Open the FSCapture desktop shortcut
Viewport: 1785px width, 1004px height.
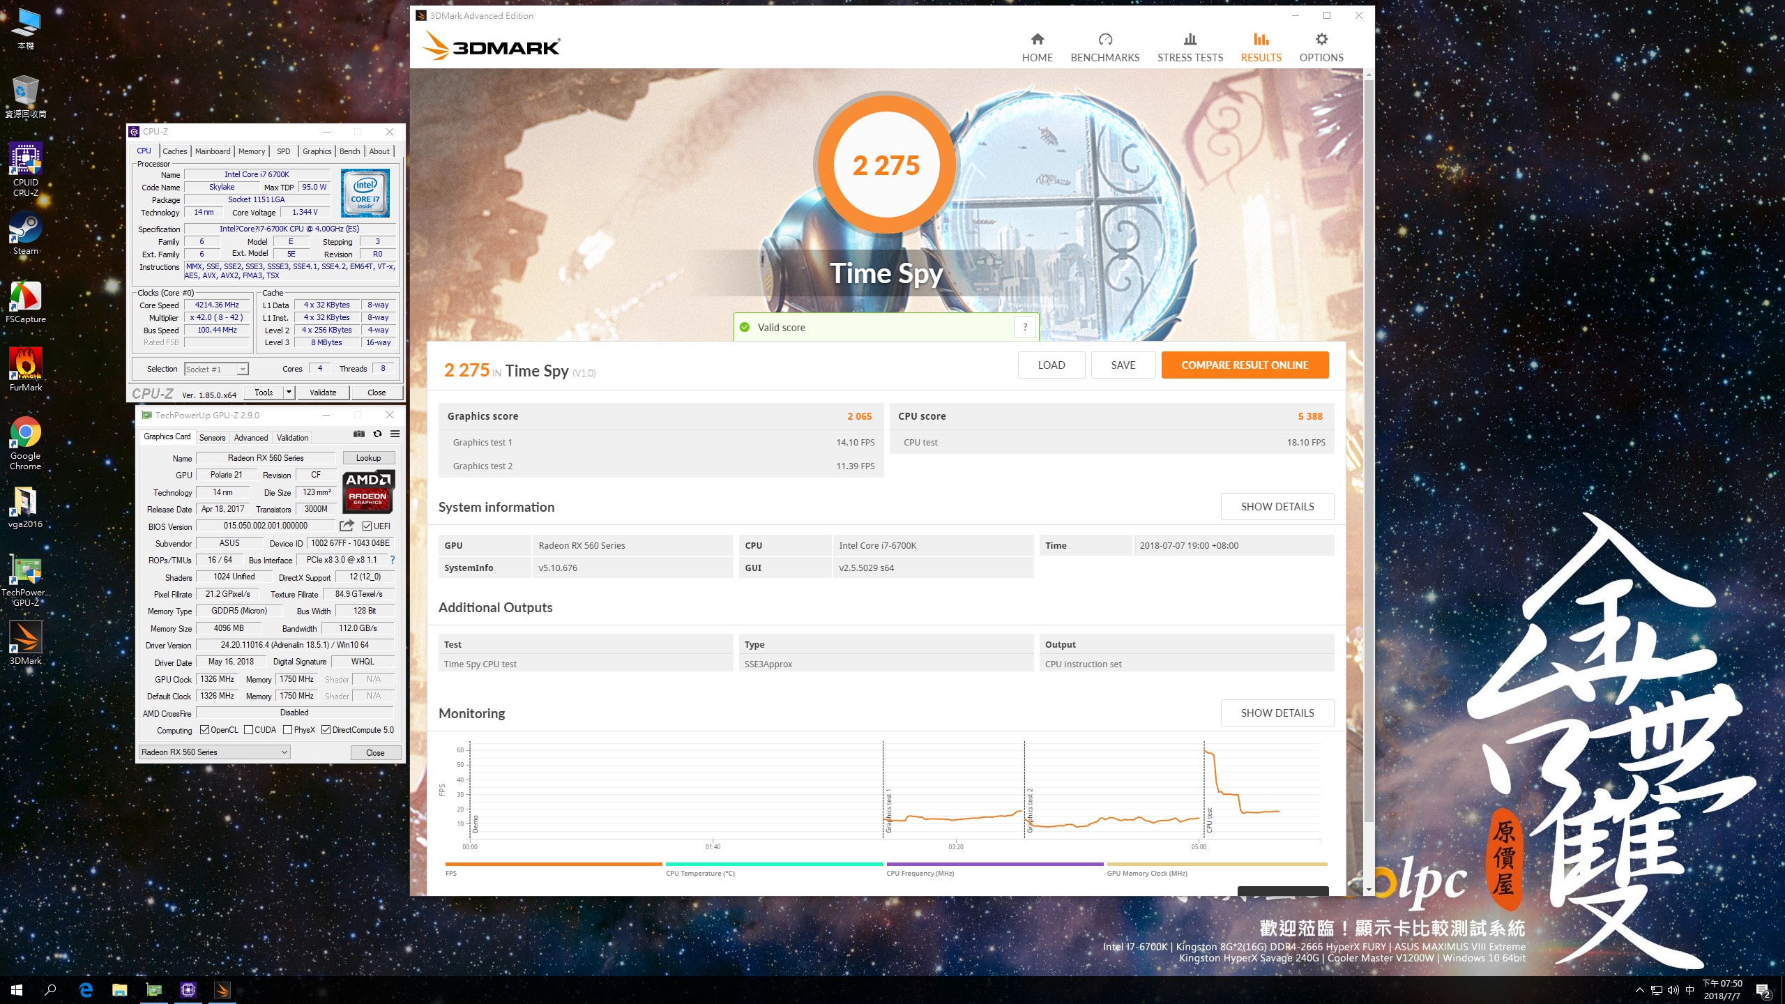pos(26,301)
